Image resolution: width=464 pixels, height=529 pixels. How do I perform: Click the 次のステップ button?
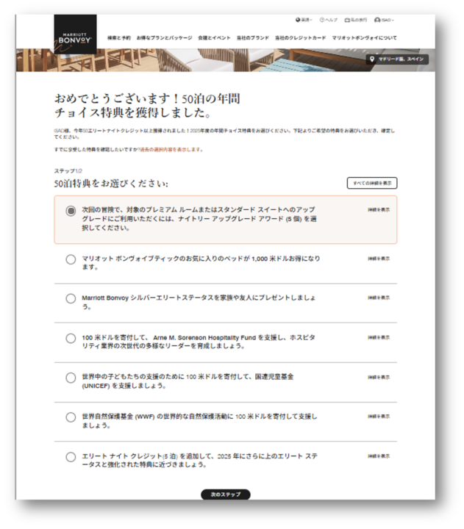point(226,494)
